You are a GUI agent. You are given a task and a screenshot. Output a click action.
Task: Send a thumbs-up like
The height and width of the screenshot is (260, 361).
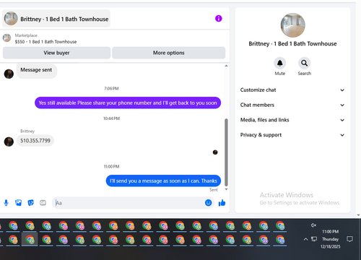point(222,203)
